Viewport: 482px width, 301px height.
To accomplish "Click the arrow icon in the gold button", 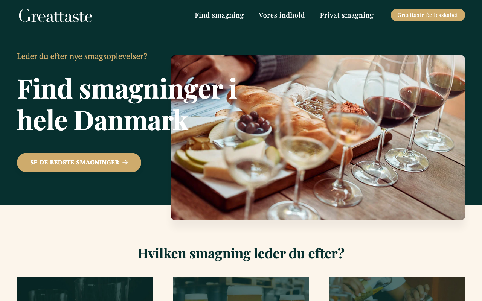I will pyautogui.click(x=125, y=162).
